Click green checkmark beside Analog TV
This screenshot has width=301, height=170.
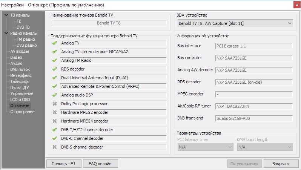click(x=55, y=43)
